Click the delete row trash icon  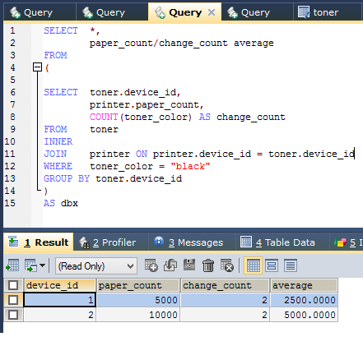click(x=208, y=265)
